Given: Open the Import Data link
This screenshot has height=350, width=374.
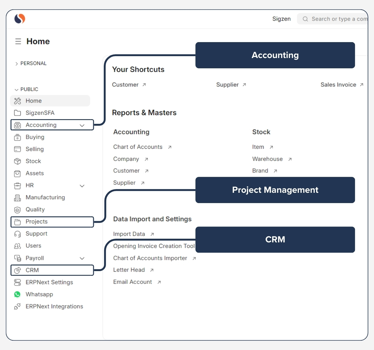Looking at the screenshot, I should click(x=129, y=234).
